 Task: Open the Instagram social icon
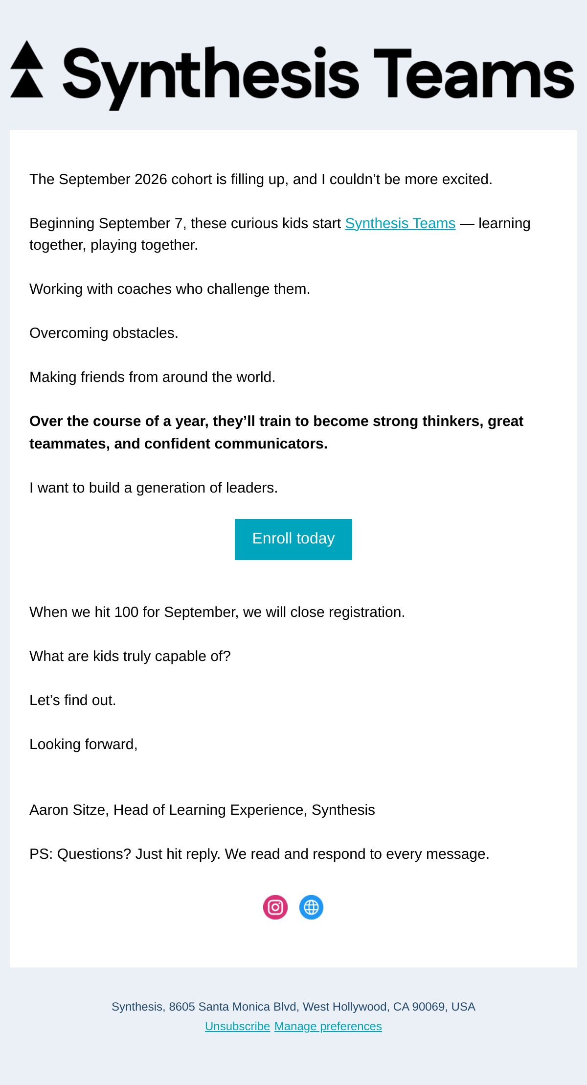click(x=275, y=907)
